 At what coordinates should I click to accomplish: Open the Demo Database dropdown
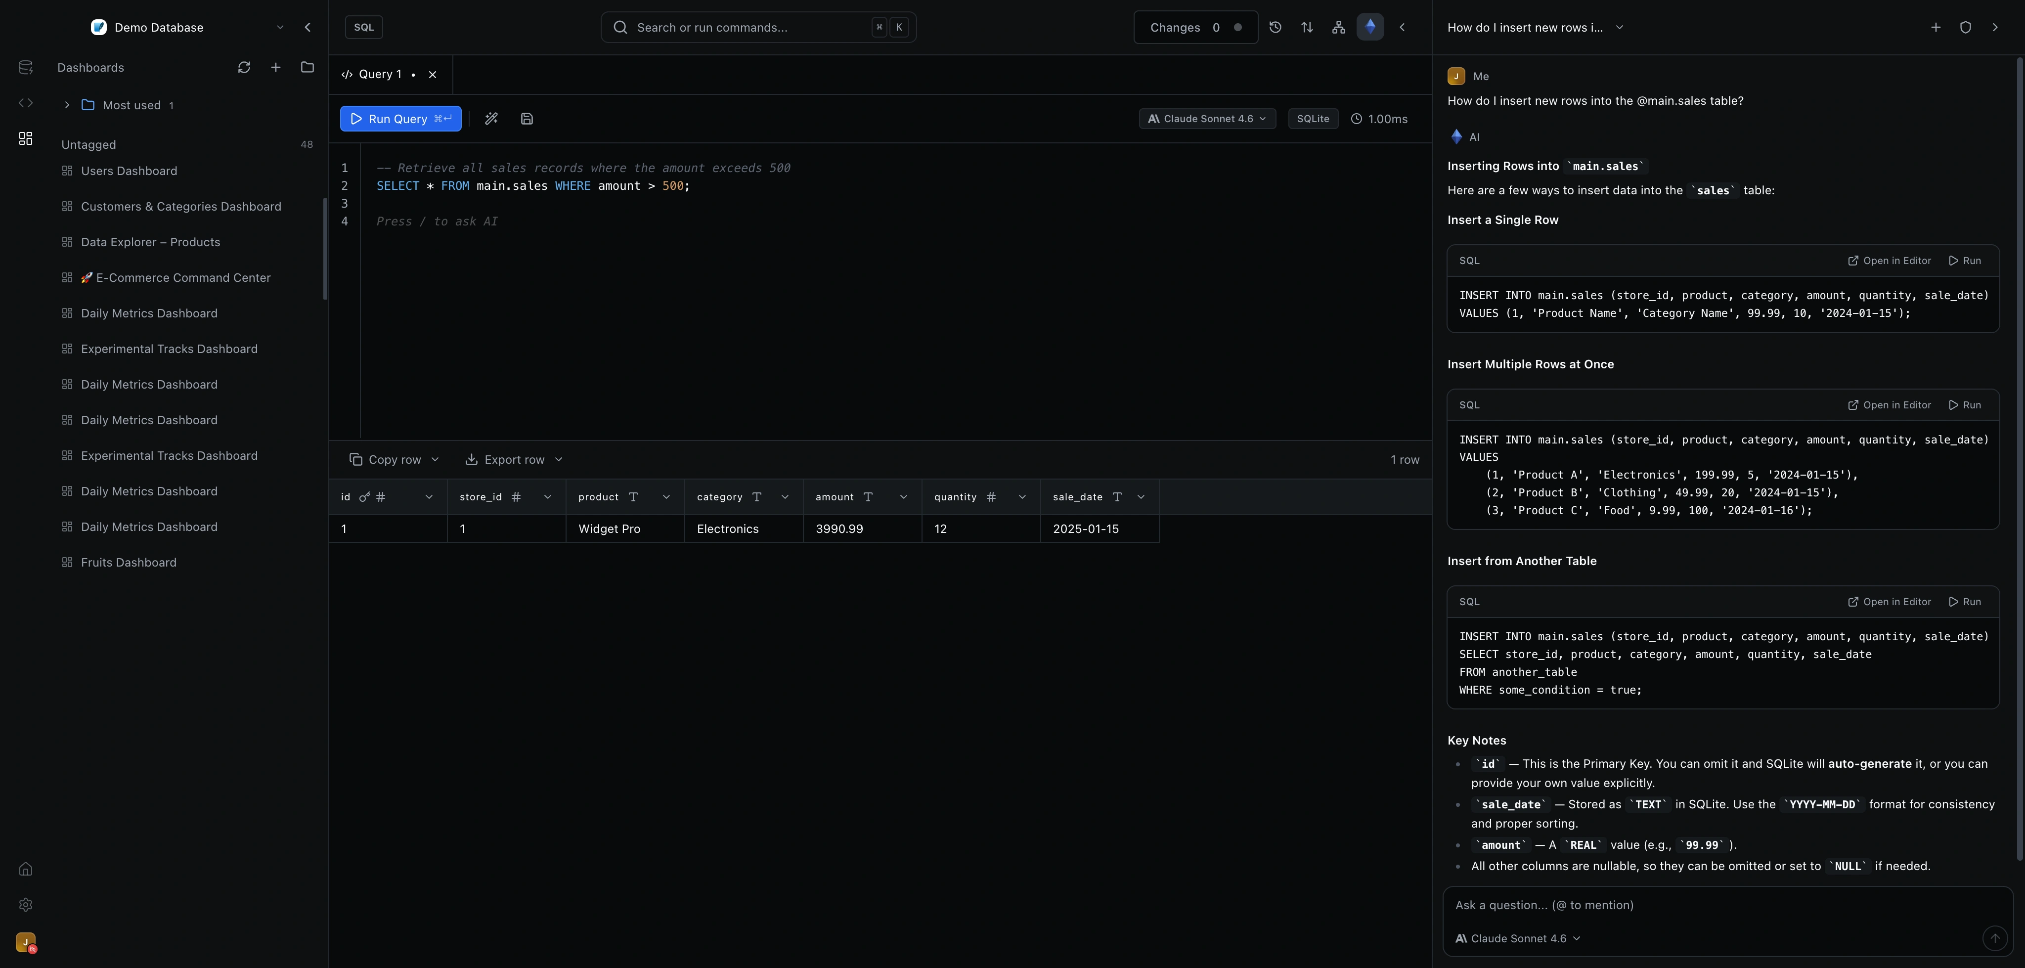coord(187,28)
